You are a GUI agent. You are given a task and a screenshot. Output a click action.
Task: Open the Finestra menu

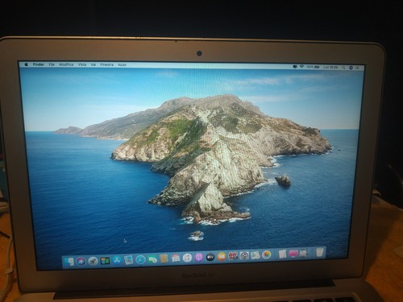click(x=107, y=64)
